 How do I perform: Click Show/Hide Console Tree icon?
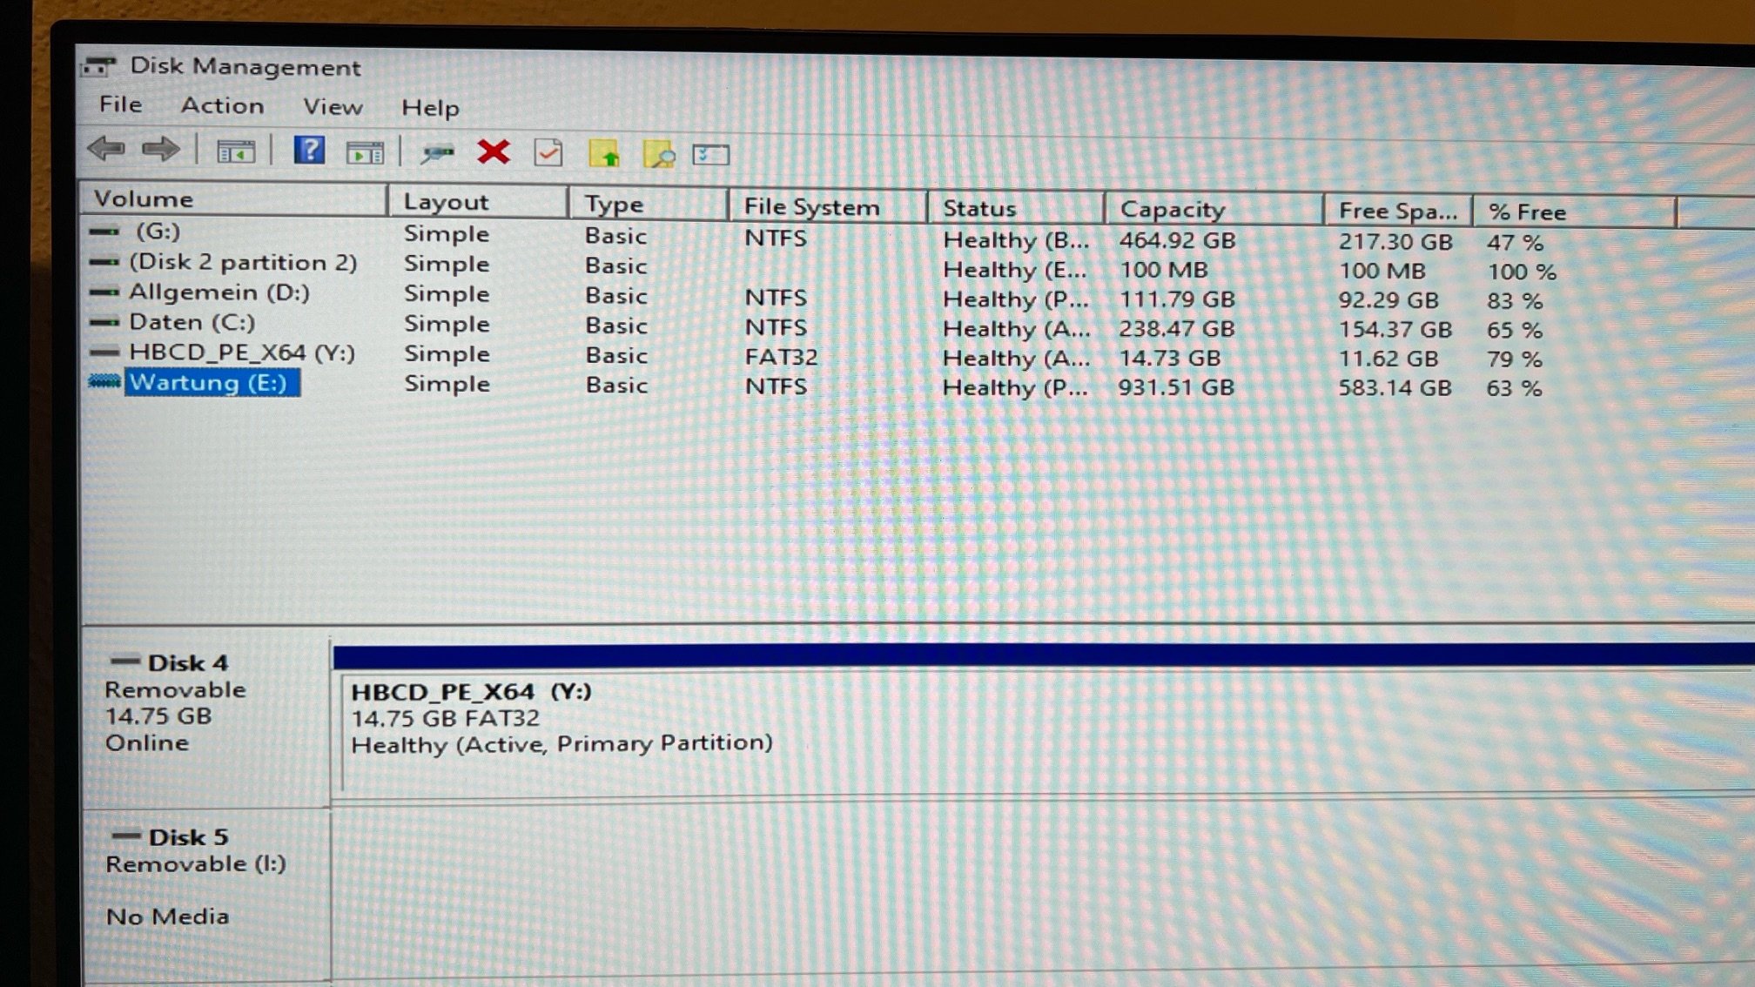coord(236,152)
